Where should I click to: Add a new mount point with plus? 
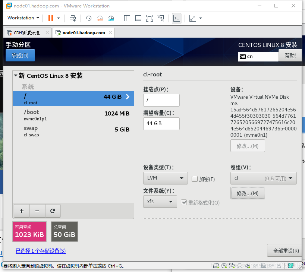click(22, 211)
